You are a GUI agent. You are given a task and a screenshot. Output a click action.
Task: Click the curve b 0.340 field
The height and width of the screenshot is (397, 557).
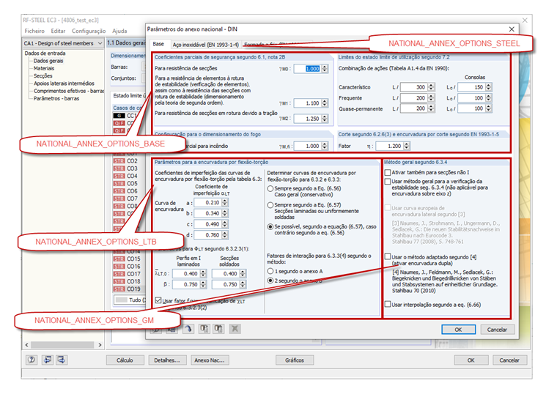pyautogui.click(x=208, y=213)
